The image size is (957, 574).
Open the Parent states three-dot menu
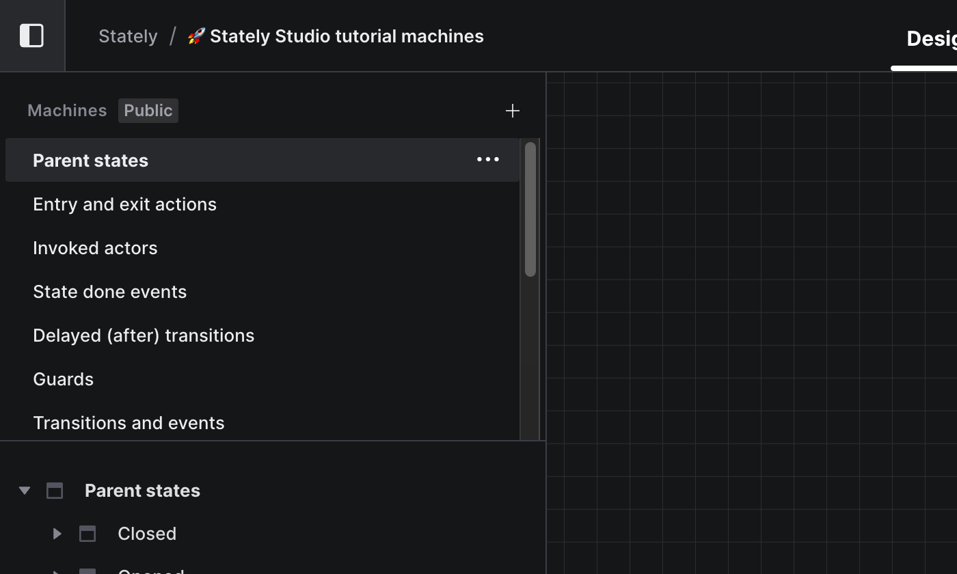click(x=487, y=160)
